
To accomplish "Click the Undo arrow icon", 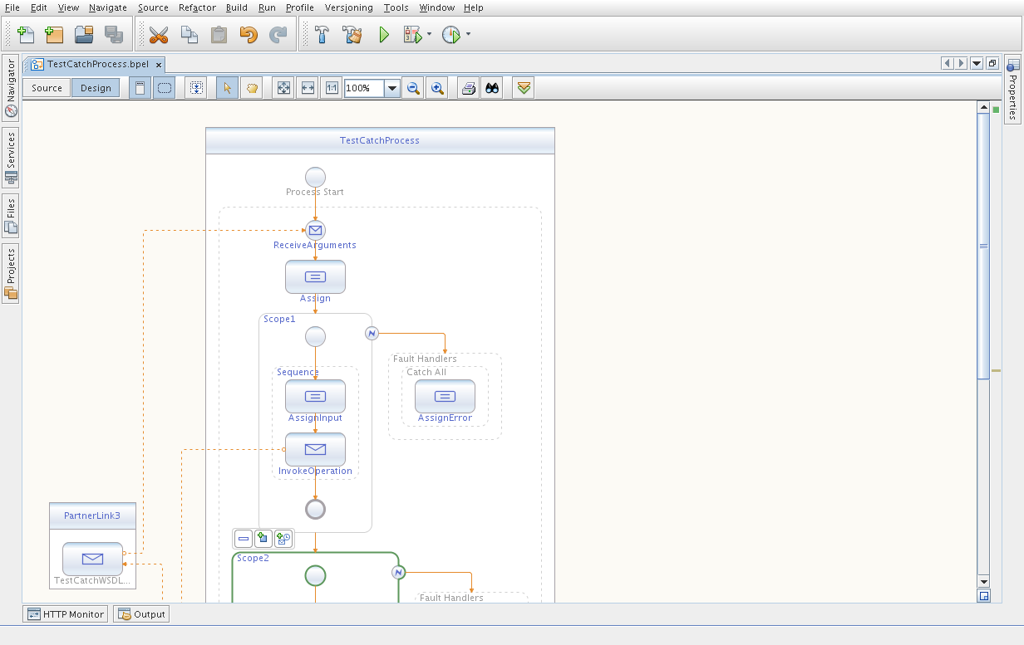I will pos(248,35).
